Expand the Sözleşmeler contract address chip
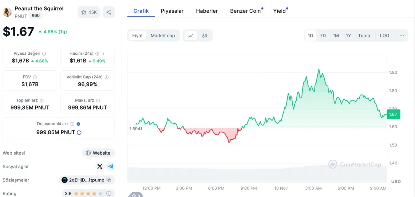Screen dimensions: 415x197 point(87,180)
